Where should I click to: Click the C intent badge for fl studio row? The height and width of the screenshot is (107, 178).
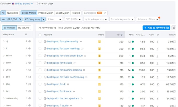tap(99, 63)
